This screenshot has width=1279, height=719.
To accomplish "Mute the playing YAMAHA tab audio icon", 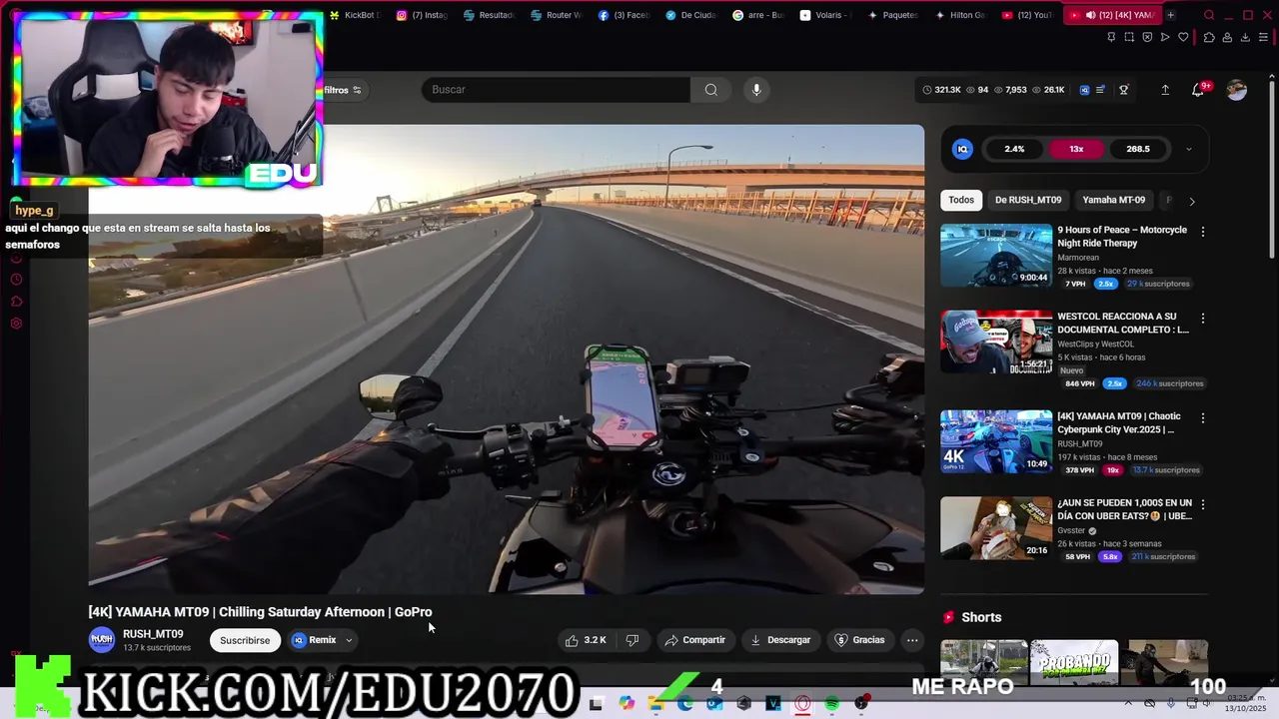I will 1091,15.
